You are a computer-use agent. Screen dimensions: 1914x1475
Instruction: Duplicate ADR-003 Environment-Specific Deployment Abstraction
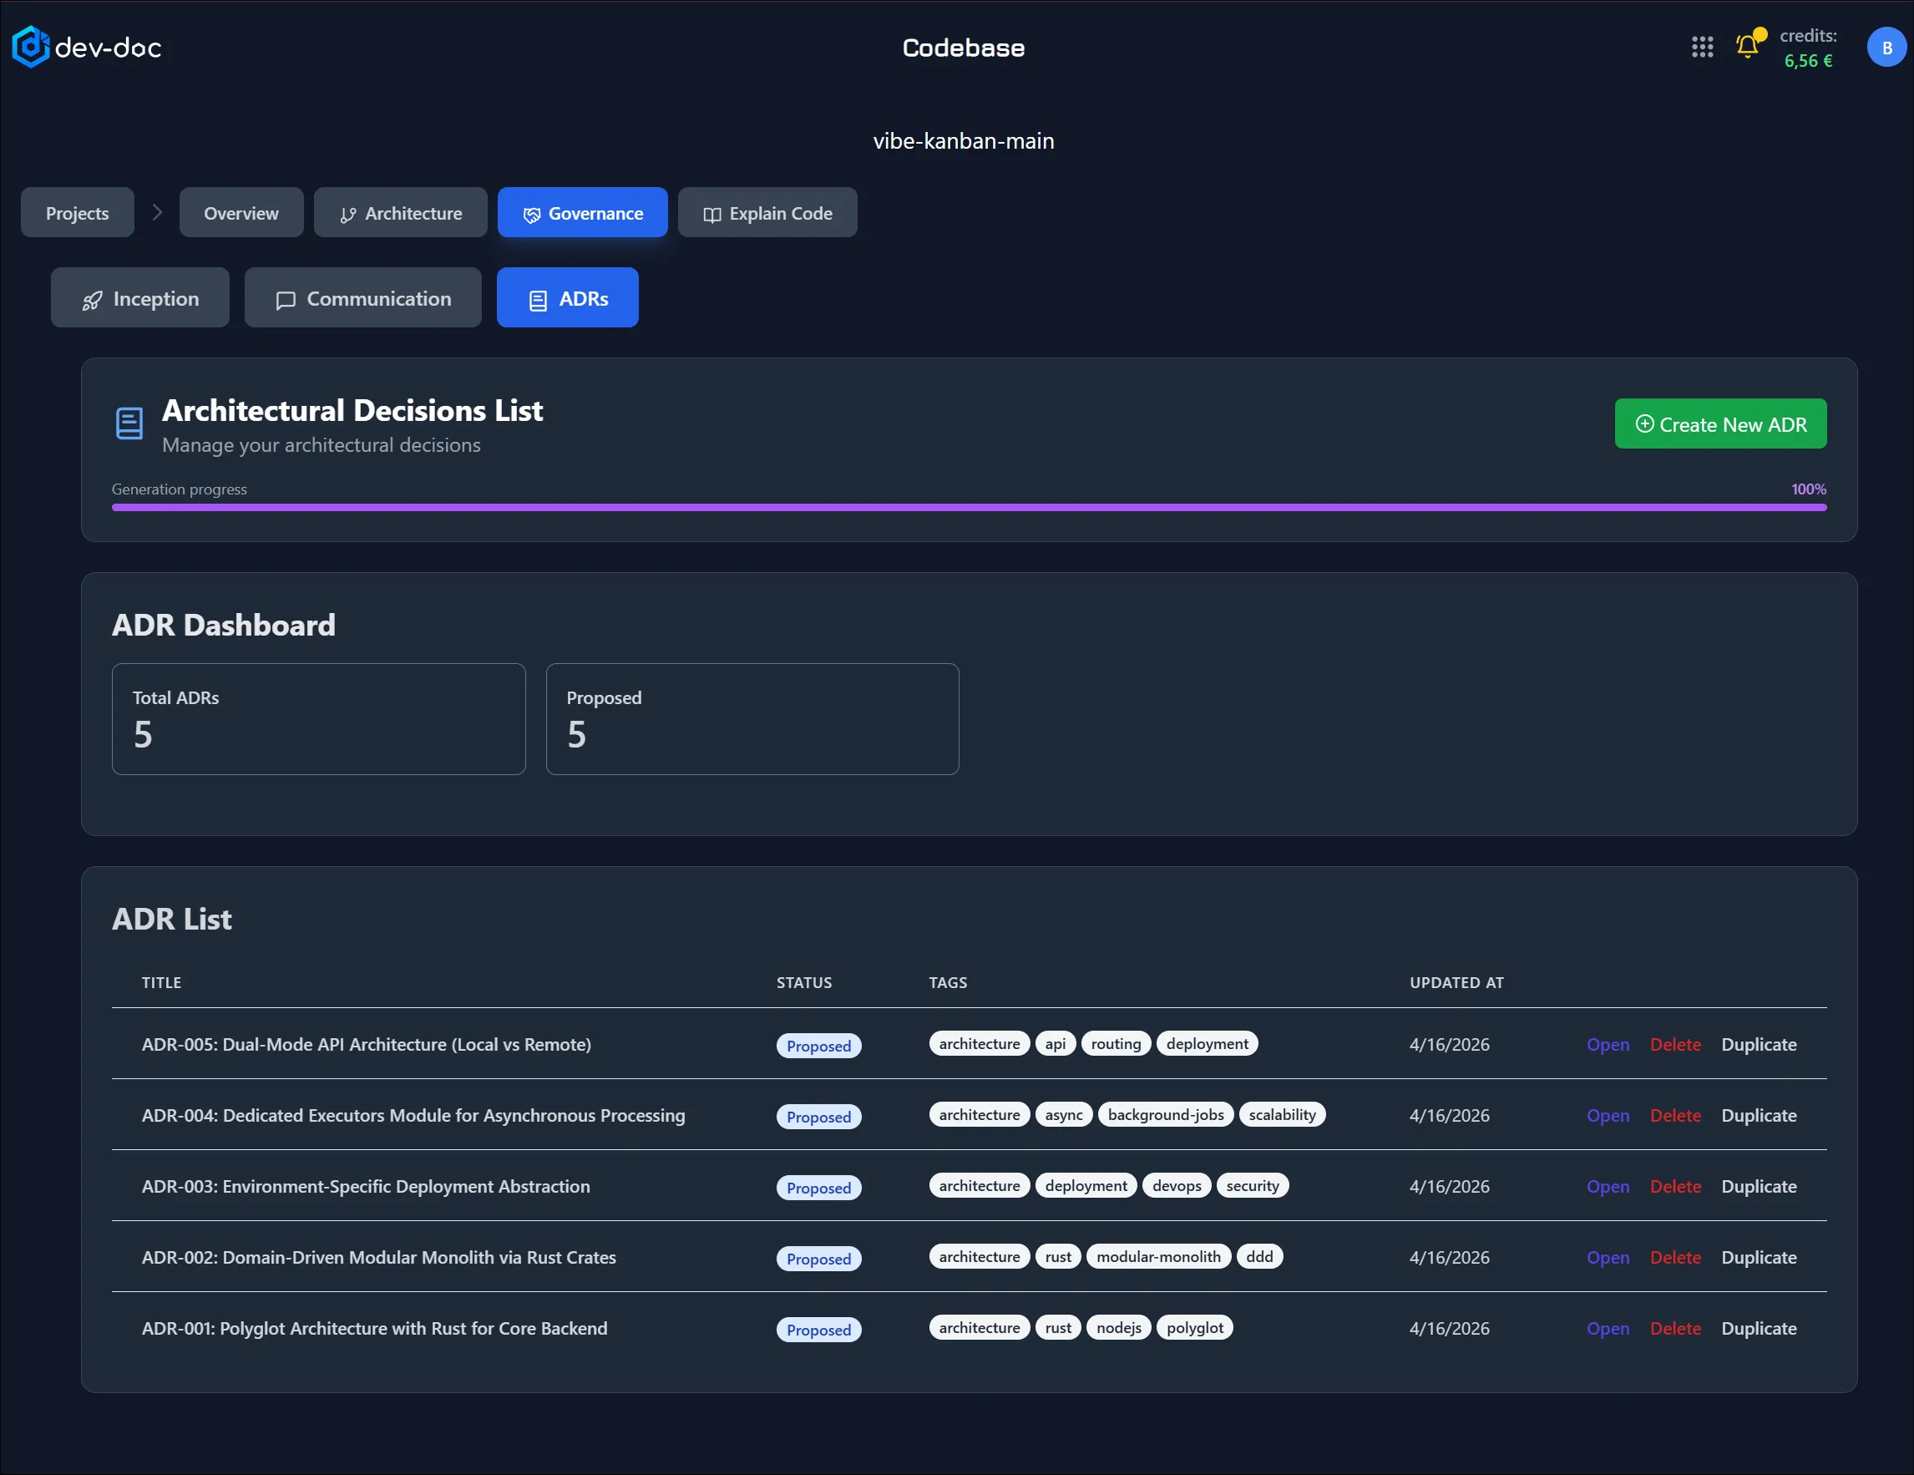point(1758,1187)
